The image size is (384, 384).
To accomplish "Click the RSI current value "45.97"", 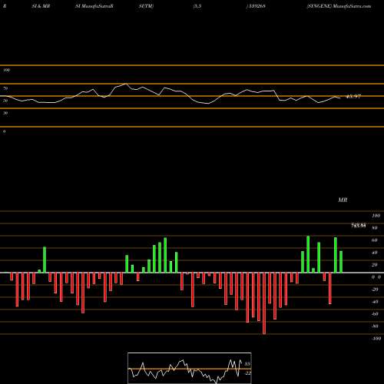I will [x=353, y=97].
